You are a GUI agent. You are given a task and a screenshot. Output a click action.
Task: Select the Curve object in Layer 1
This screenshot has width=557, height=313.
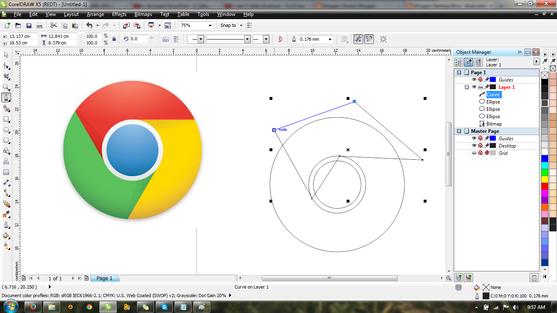coord(493,94)
